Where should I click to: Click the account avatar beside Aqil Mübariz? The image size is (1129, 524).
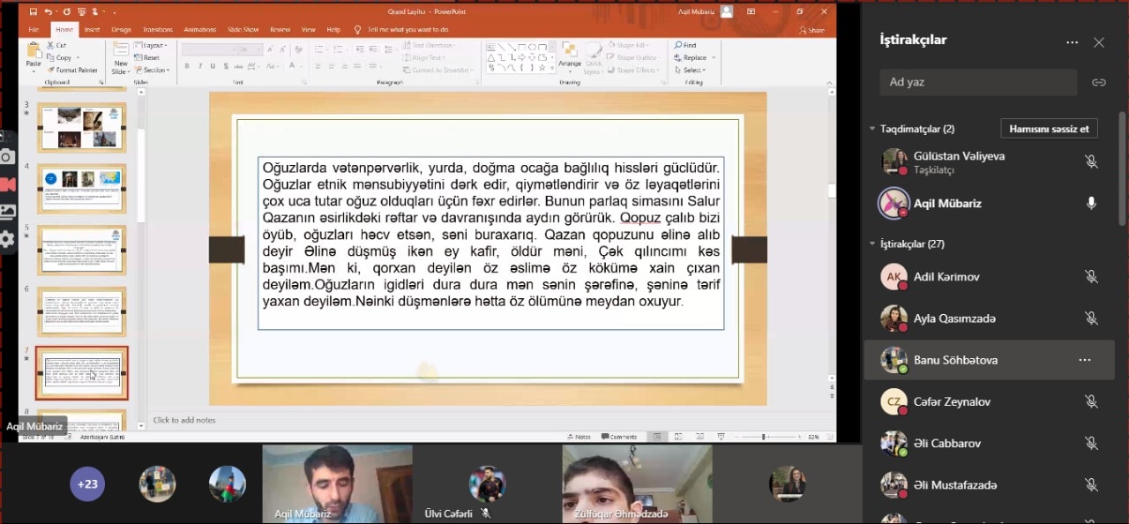(x=727, y=11)
